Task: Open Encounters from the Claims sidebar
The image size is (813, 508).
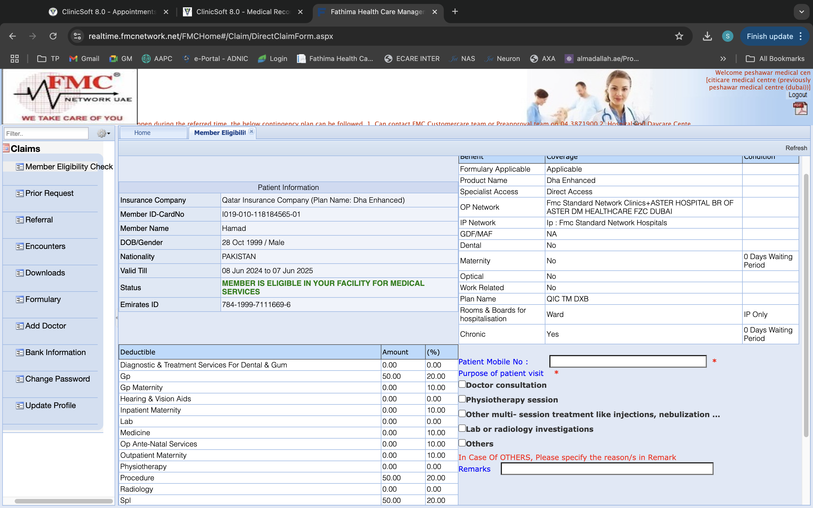Action: click(45, 246)
